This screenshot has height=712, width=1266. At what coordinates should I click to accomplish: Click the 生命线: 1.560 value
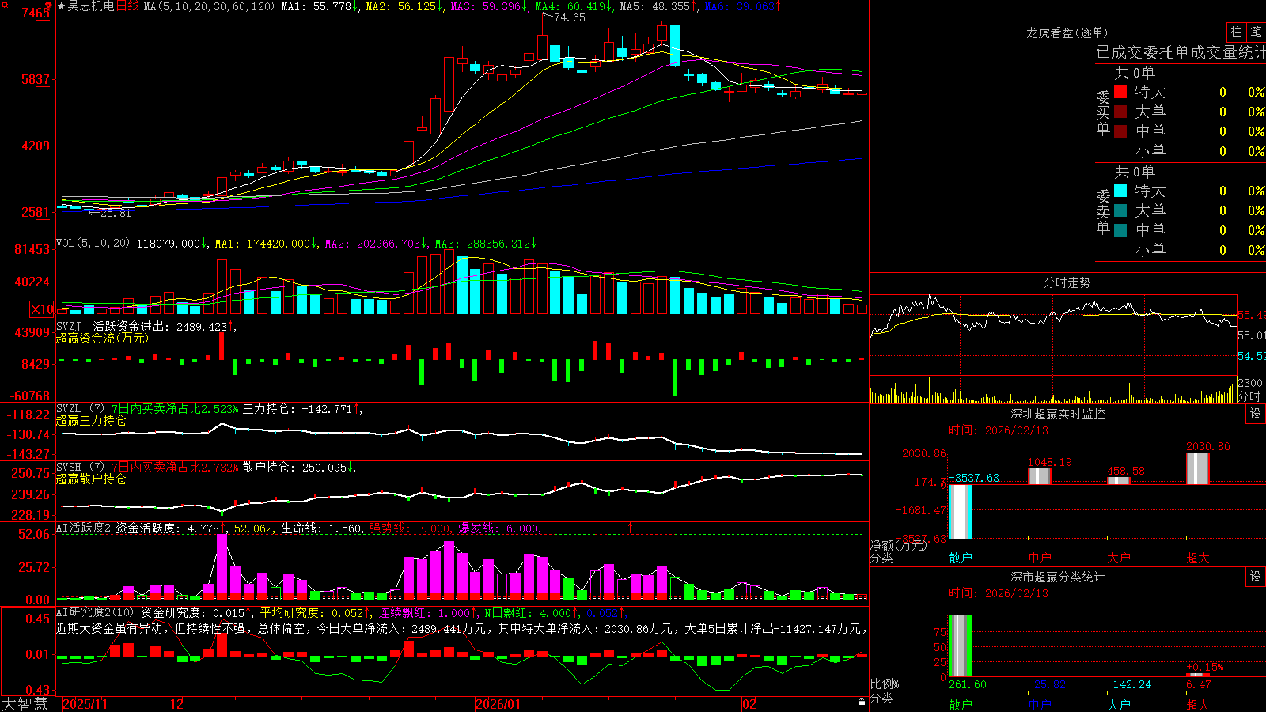pyautogui.click(x=322, y=528)
